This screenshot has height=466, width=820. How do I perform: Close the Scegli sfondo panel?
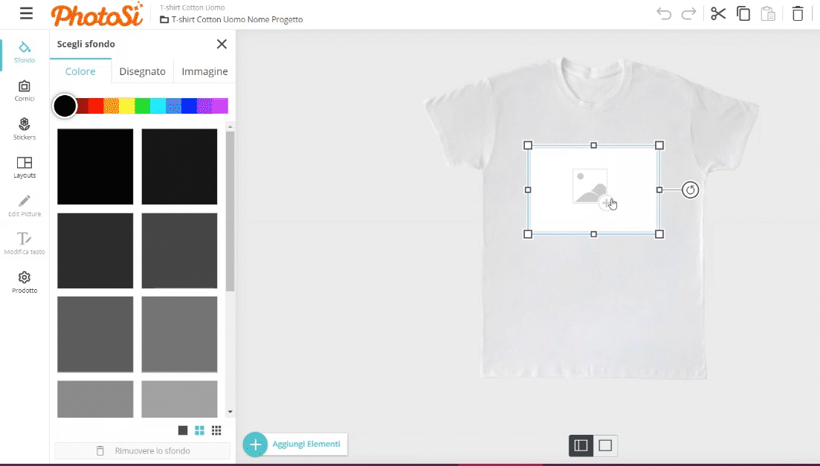(x=222, y=44)
